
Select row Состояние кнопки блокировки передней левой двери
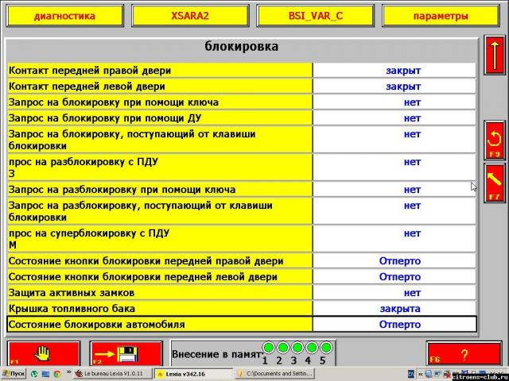(242, 277)
